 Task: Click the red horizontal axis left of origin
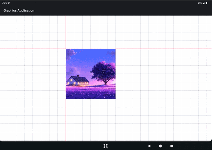point(33,49)
